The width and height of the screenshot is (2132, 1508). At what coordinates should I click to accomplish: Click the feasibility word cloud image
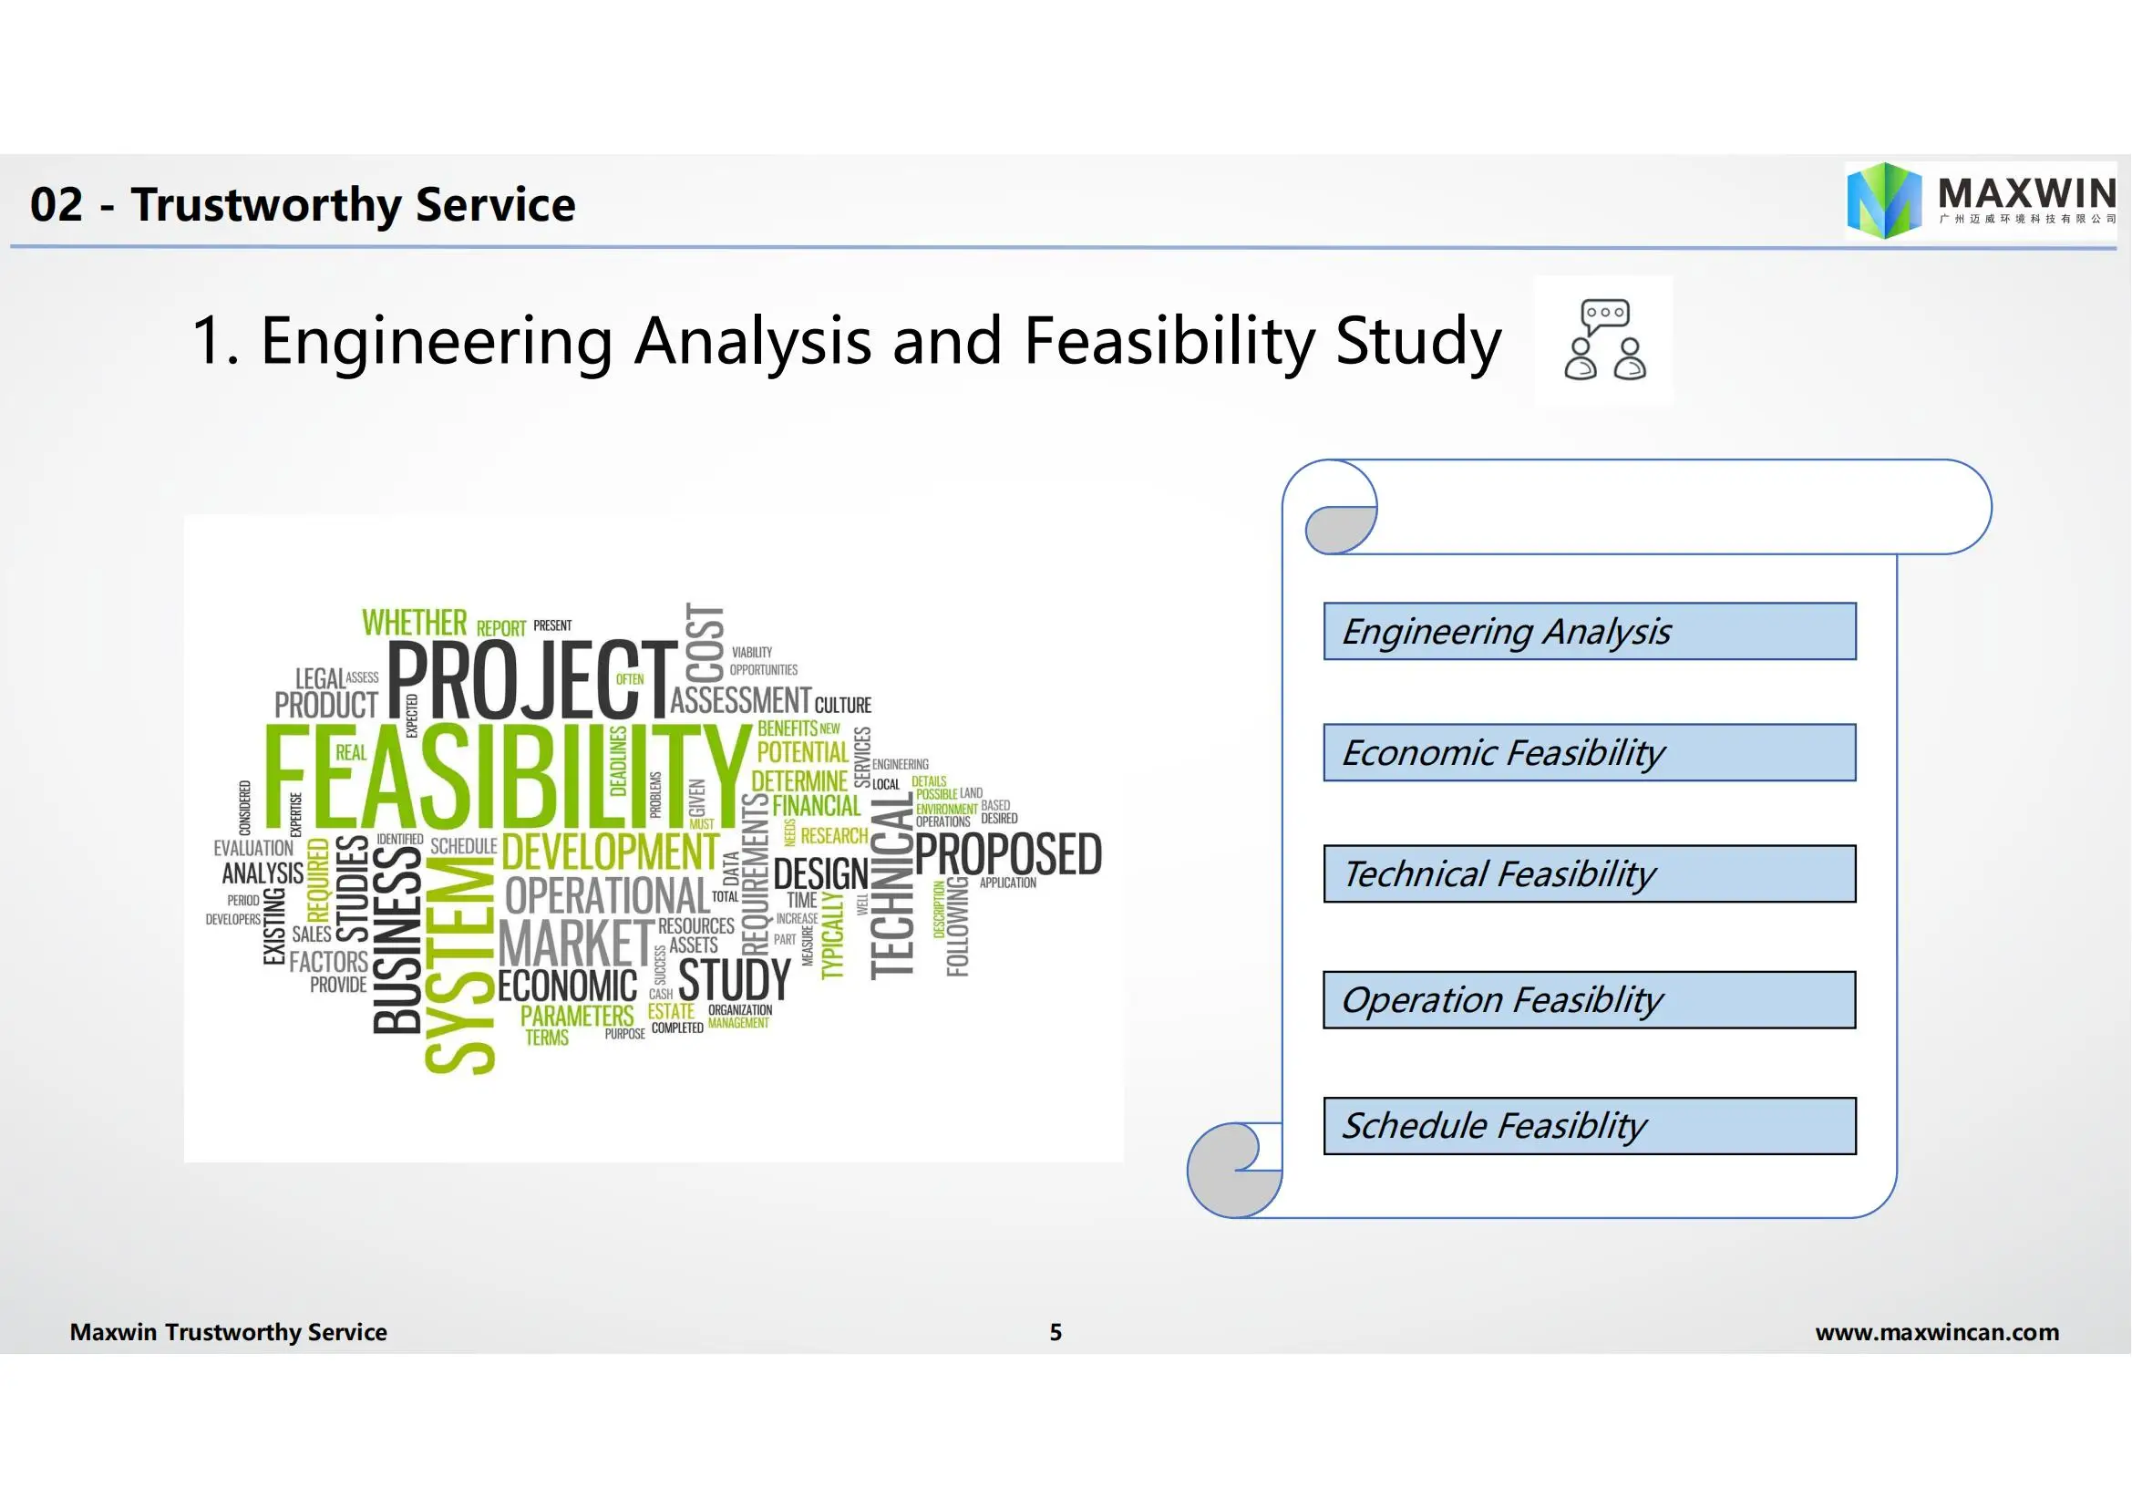(654, 839)
